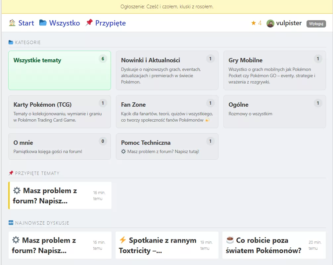
Task: Open the vulpister profile link
Action: click(x=289, y=23)
